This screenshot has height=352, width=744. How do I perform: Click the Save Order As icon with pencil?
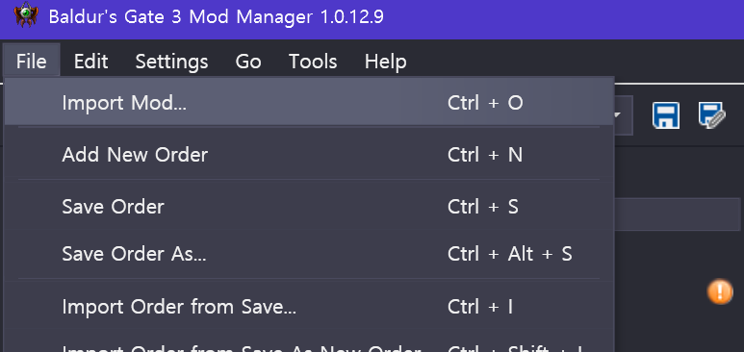711,115
